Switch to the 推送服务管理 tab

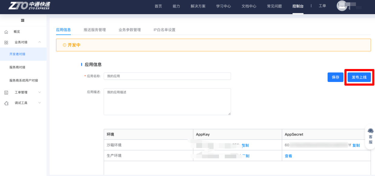95,30
